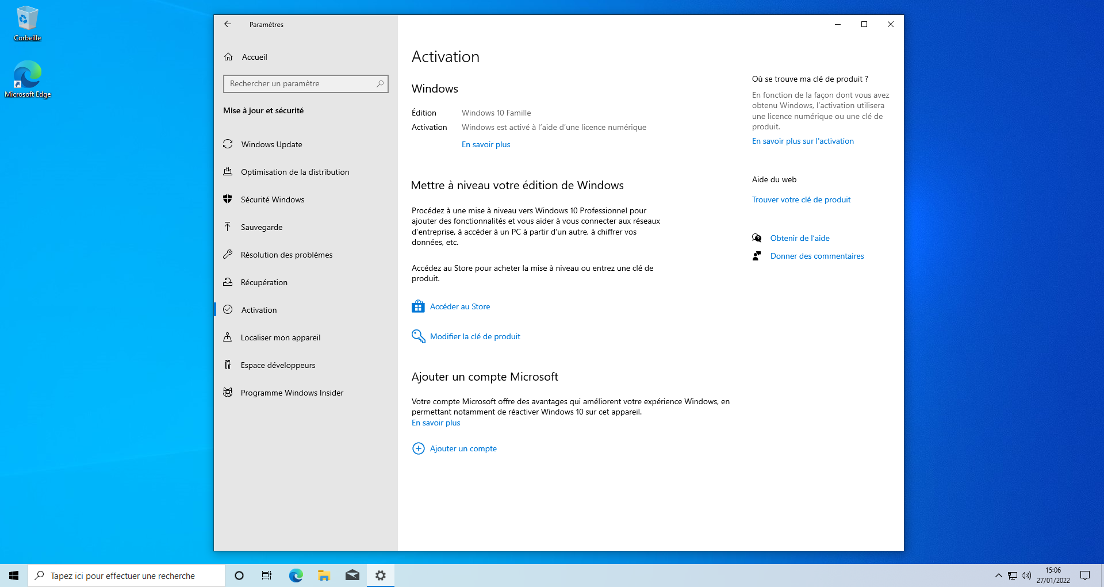Click the plus circle icon for adding account
The image size is (1104, 587).
(419, 448)
